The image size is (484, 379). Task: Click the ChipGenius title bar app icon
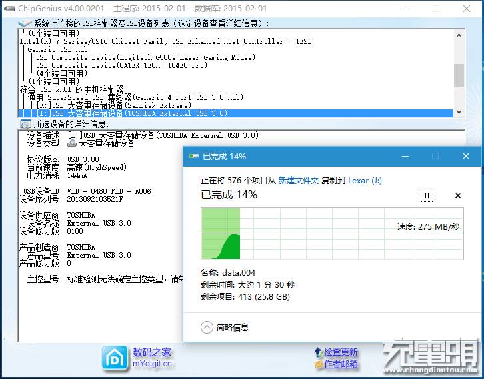[9, 9]
